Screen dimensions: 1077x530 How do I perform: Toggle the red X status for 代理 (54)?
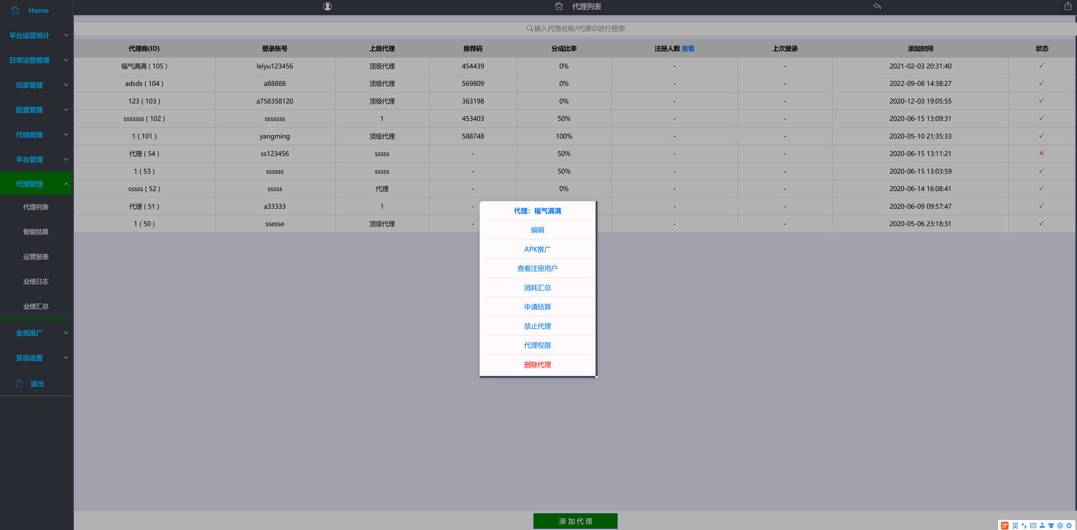(1041, 153)
